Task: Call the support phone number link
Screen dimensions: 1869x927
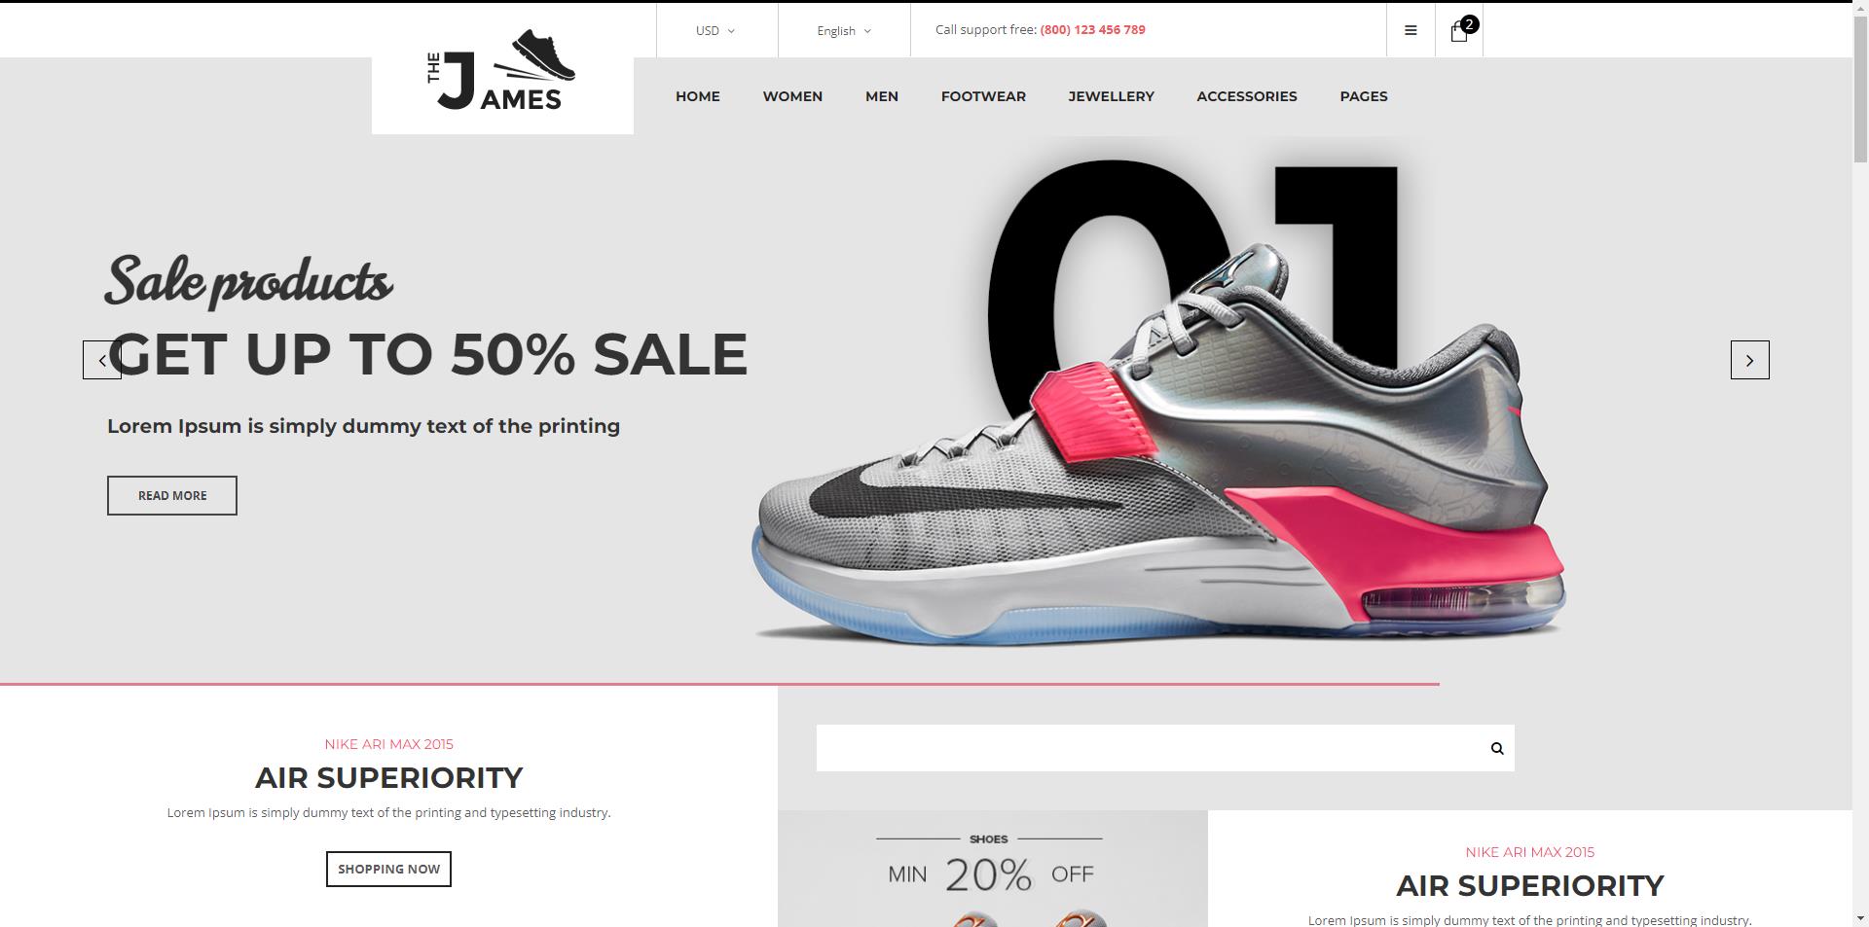Action: [1092, 30]
